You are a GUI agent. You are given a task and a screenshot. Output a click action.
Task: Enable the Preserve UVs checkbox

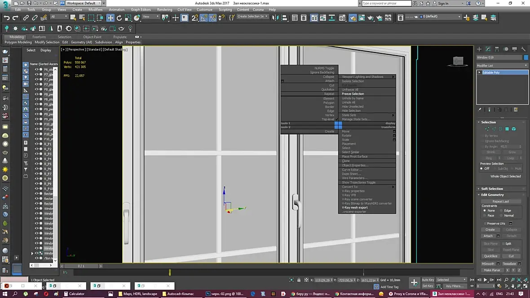485,223
